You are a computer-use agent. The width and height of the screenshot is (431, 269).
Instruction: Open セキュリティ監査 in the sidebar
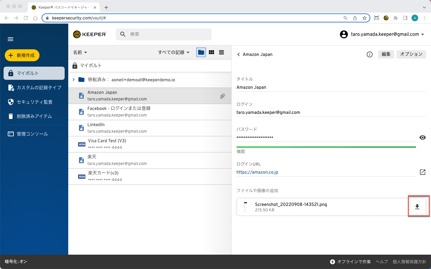click(x=34, y=102)
